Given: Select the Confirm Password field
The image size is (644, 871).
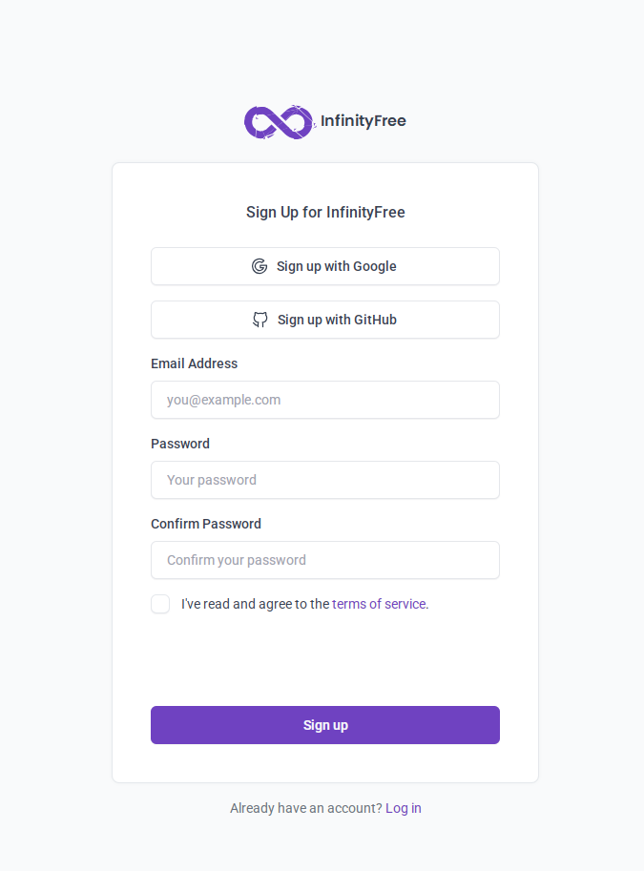Looking at the screenshot, I should point(324,560).
